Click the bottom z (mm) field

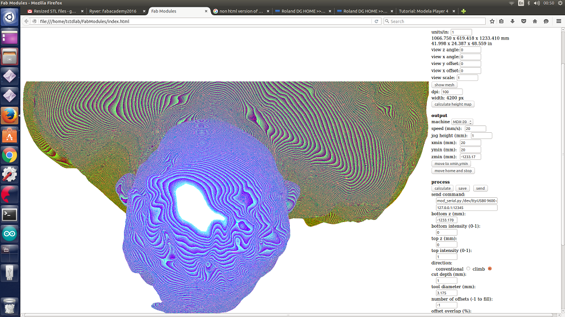tap(447, 220)
